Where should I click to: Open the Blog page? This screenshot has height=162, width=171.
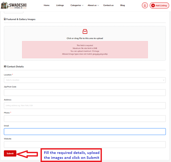tap(122, 5)
